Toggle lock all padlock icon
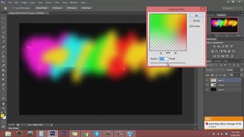 coord(224,75)
